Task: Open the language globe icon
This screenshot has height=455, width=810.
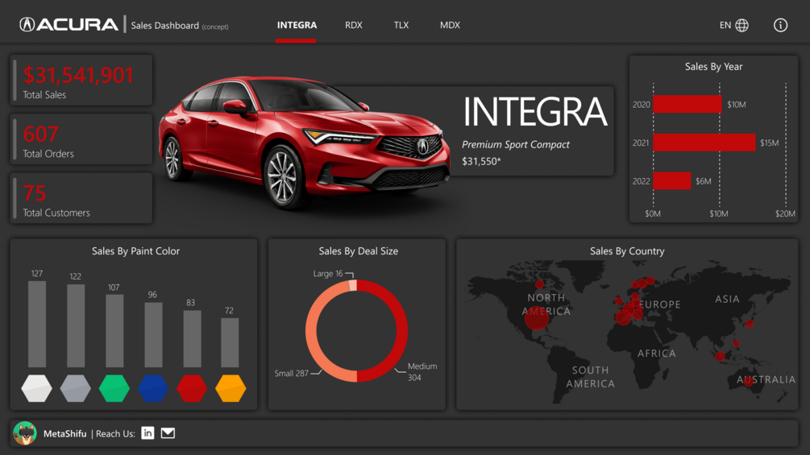Action: (741, 25)
